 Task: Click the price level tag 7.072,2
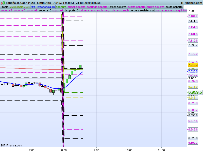(193, 54)
